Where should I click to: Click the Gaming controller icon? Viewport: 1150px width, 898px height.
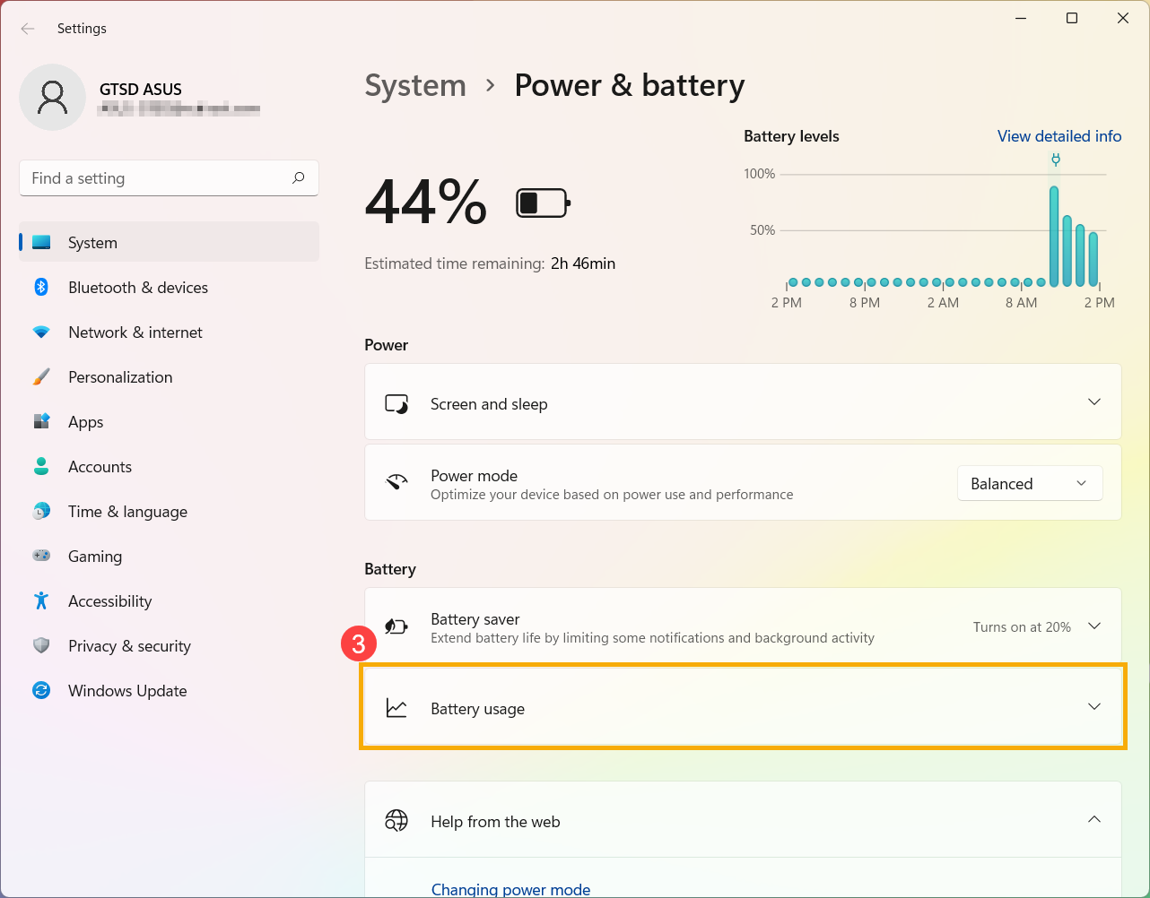[41, 556]
